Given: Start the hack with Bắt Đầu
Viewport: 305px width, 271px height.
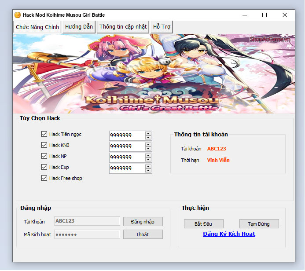Looking at the screenshot, I should tap(204, 224).
